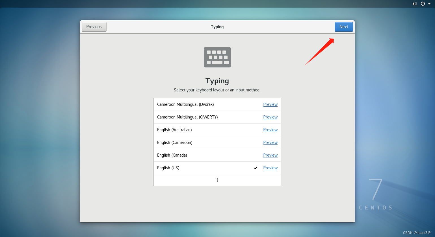Click the checkmark beside English (US)

click(x=256, y=168)
